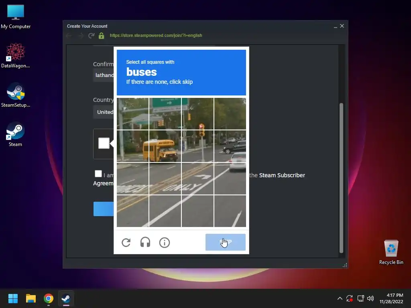Close the Create Your Account window
Screen dimensions: 411x308
pos(342,26)
